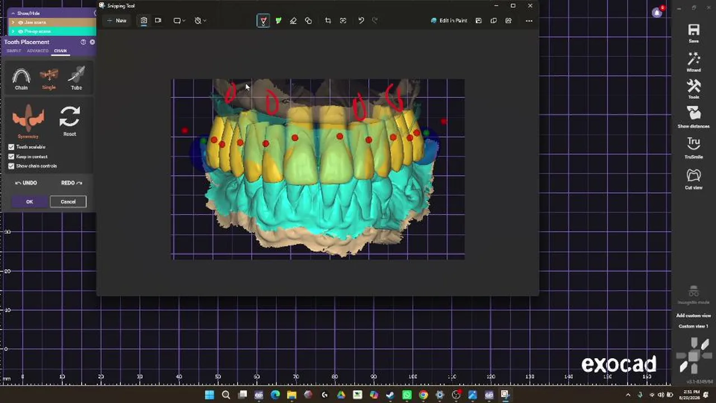Click the UNDO button in Tooth Placement
This screenshot has height=403, width=716.
pyautogui.click(x=26, y=183)
